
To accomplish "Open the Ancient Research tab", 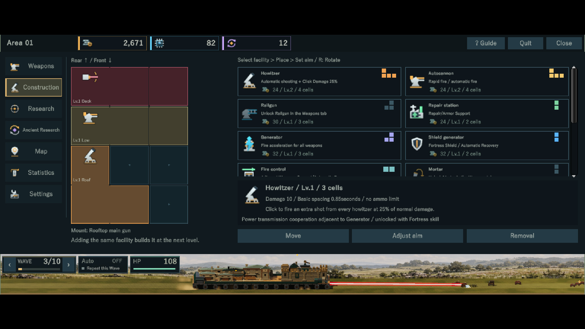I will click(34, 130).
